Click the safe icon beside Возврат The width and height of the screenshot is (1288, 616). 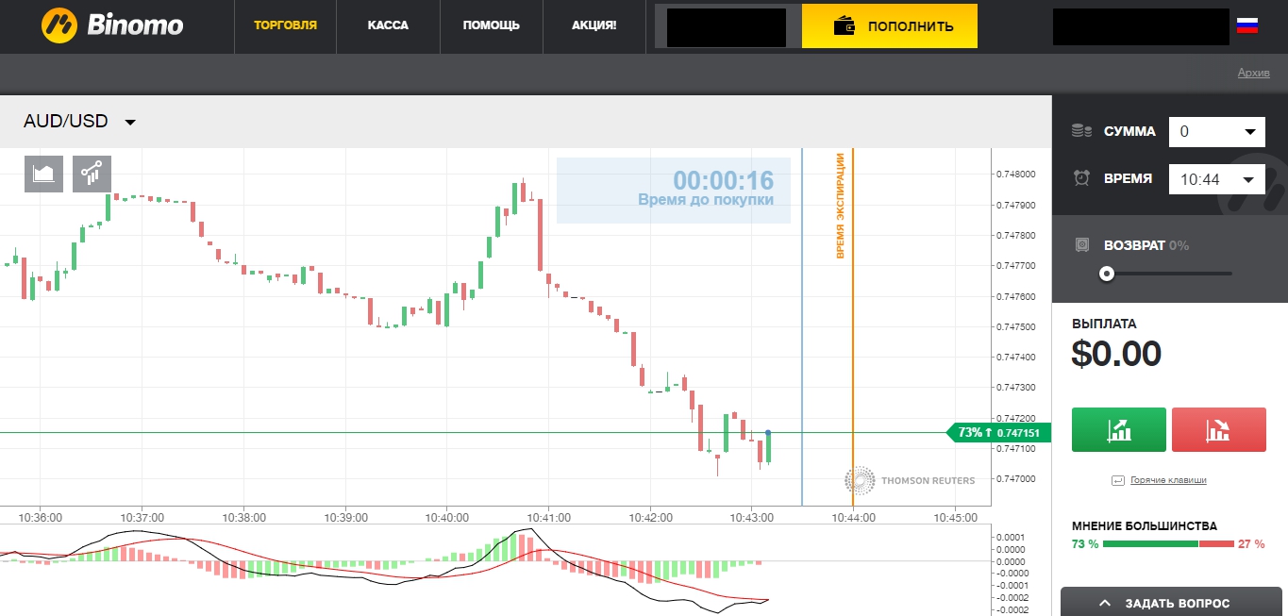pos(1083,245)
